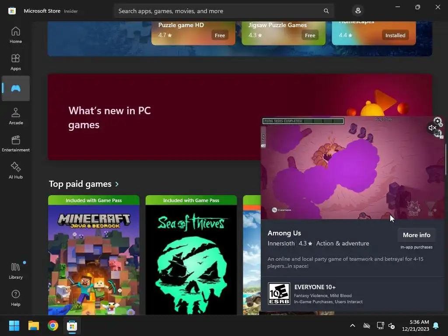Image resolution: width=448 pixels, height=336 pixels.
Task: Launch Google Chrome from the taskbar
Action: (x=53, y=325)
